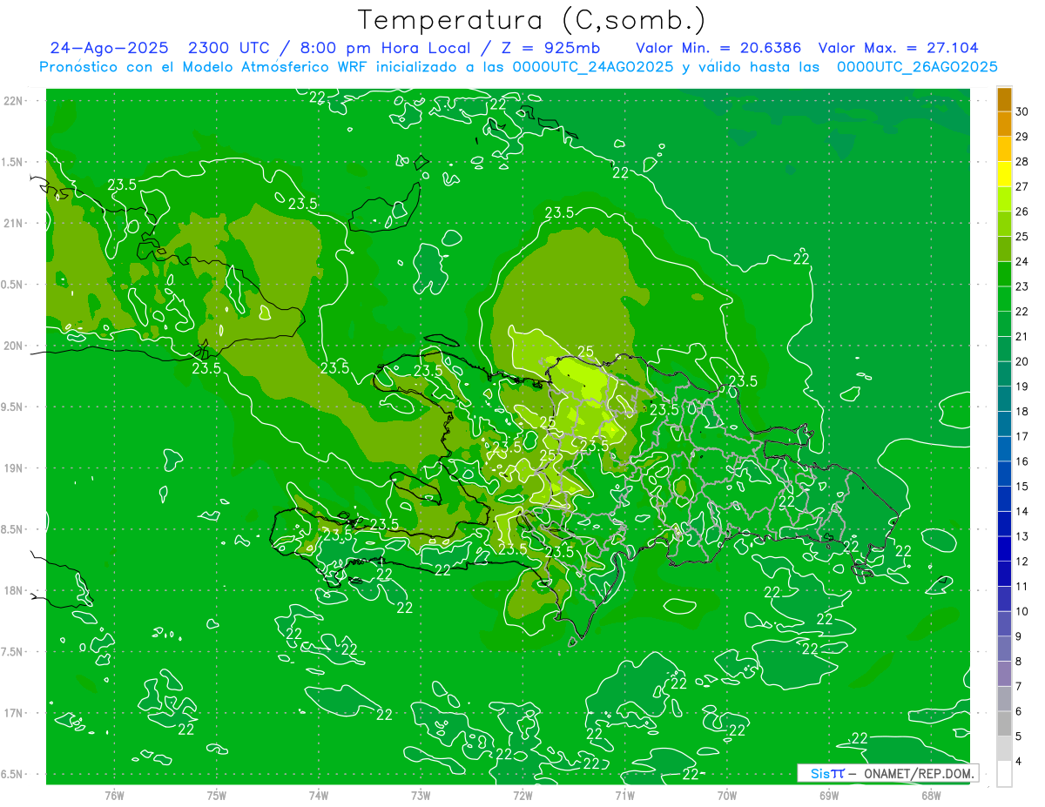Select the '0000UTC_24AGO2025' initialization timestamp

(593, 67)
